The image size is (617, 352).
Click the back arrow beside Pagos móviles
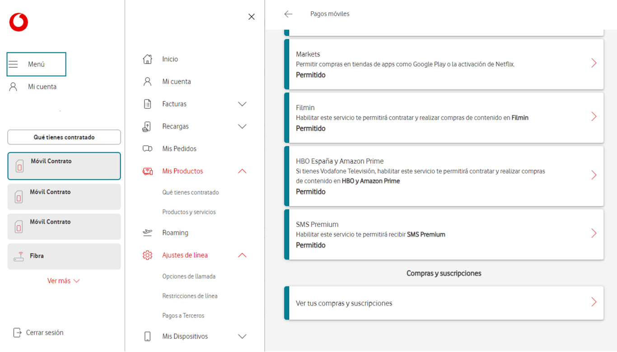point(288,14)
